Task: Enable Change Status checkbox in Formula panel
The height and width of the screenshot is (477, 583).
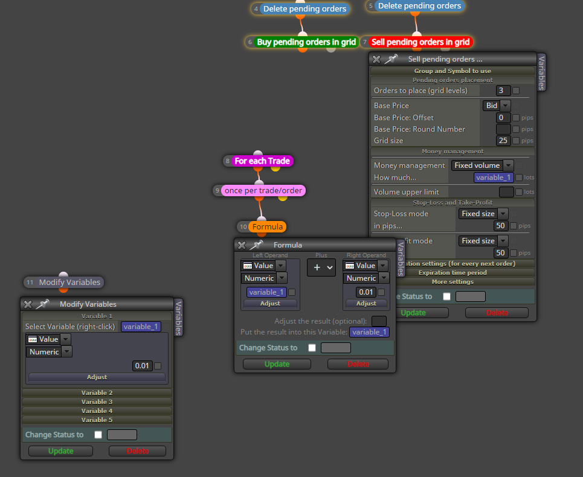Action: 312,348
